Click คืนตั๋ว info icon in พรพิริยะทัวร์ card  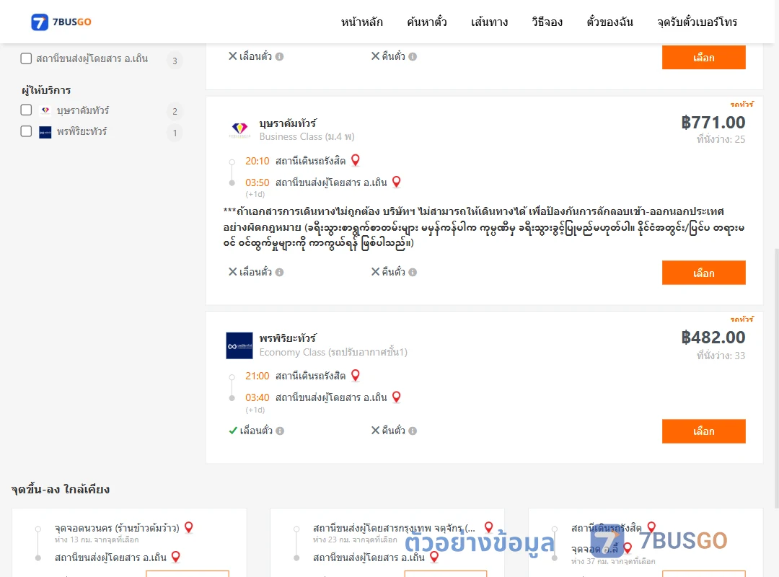413,431
